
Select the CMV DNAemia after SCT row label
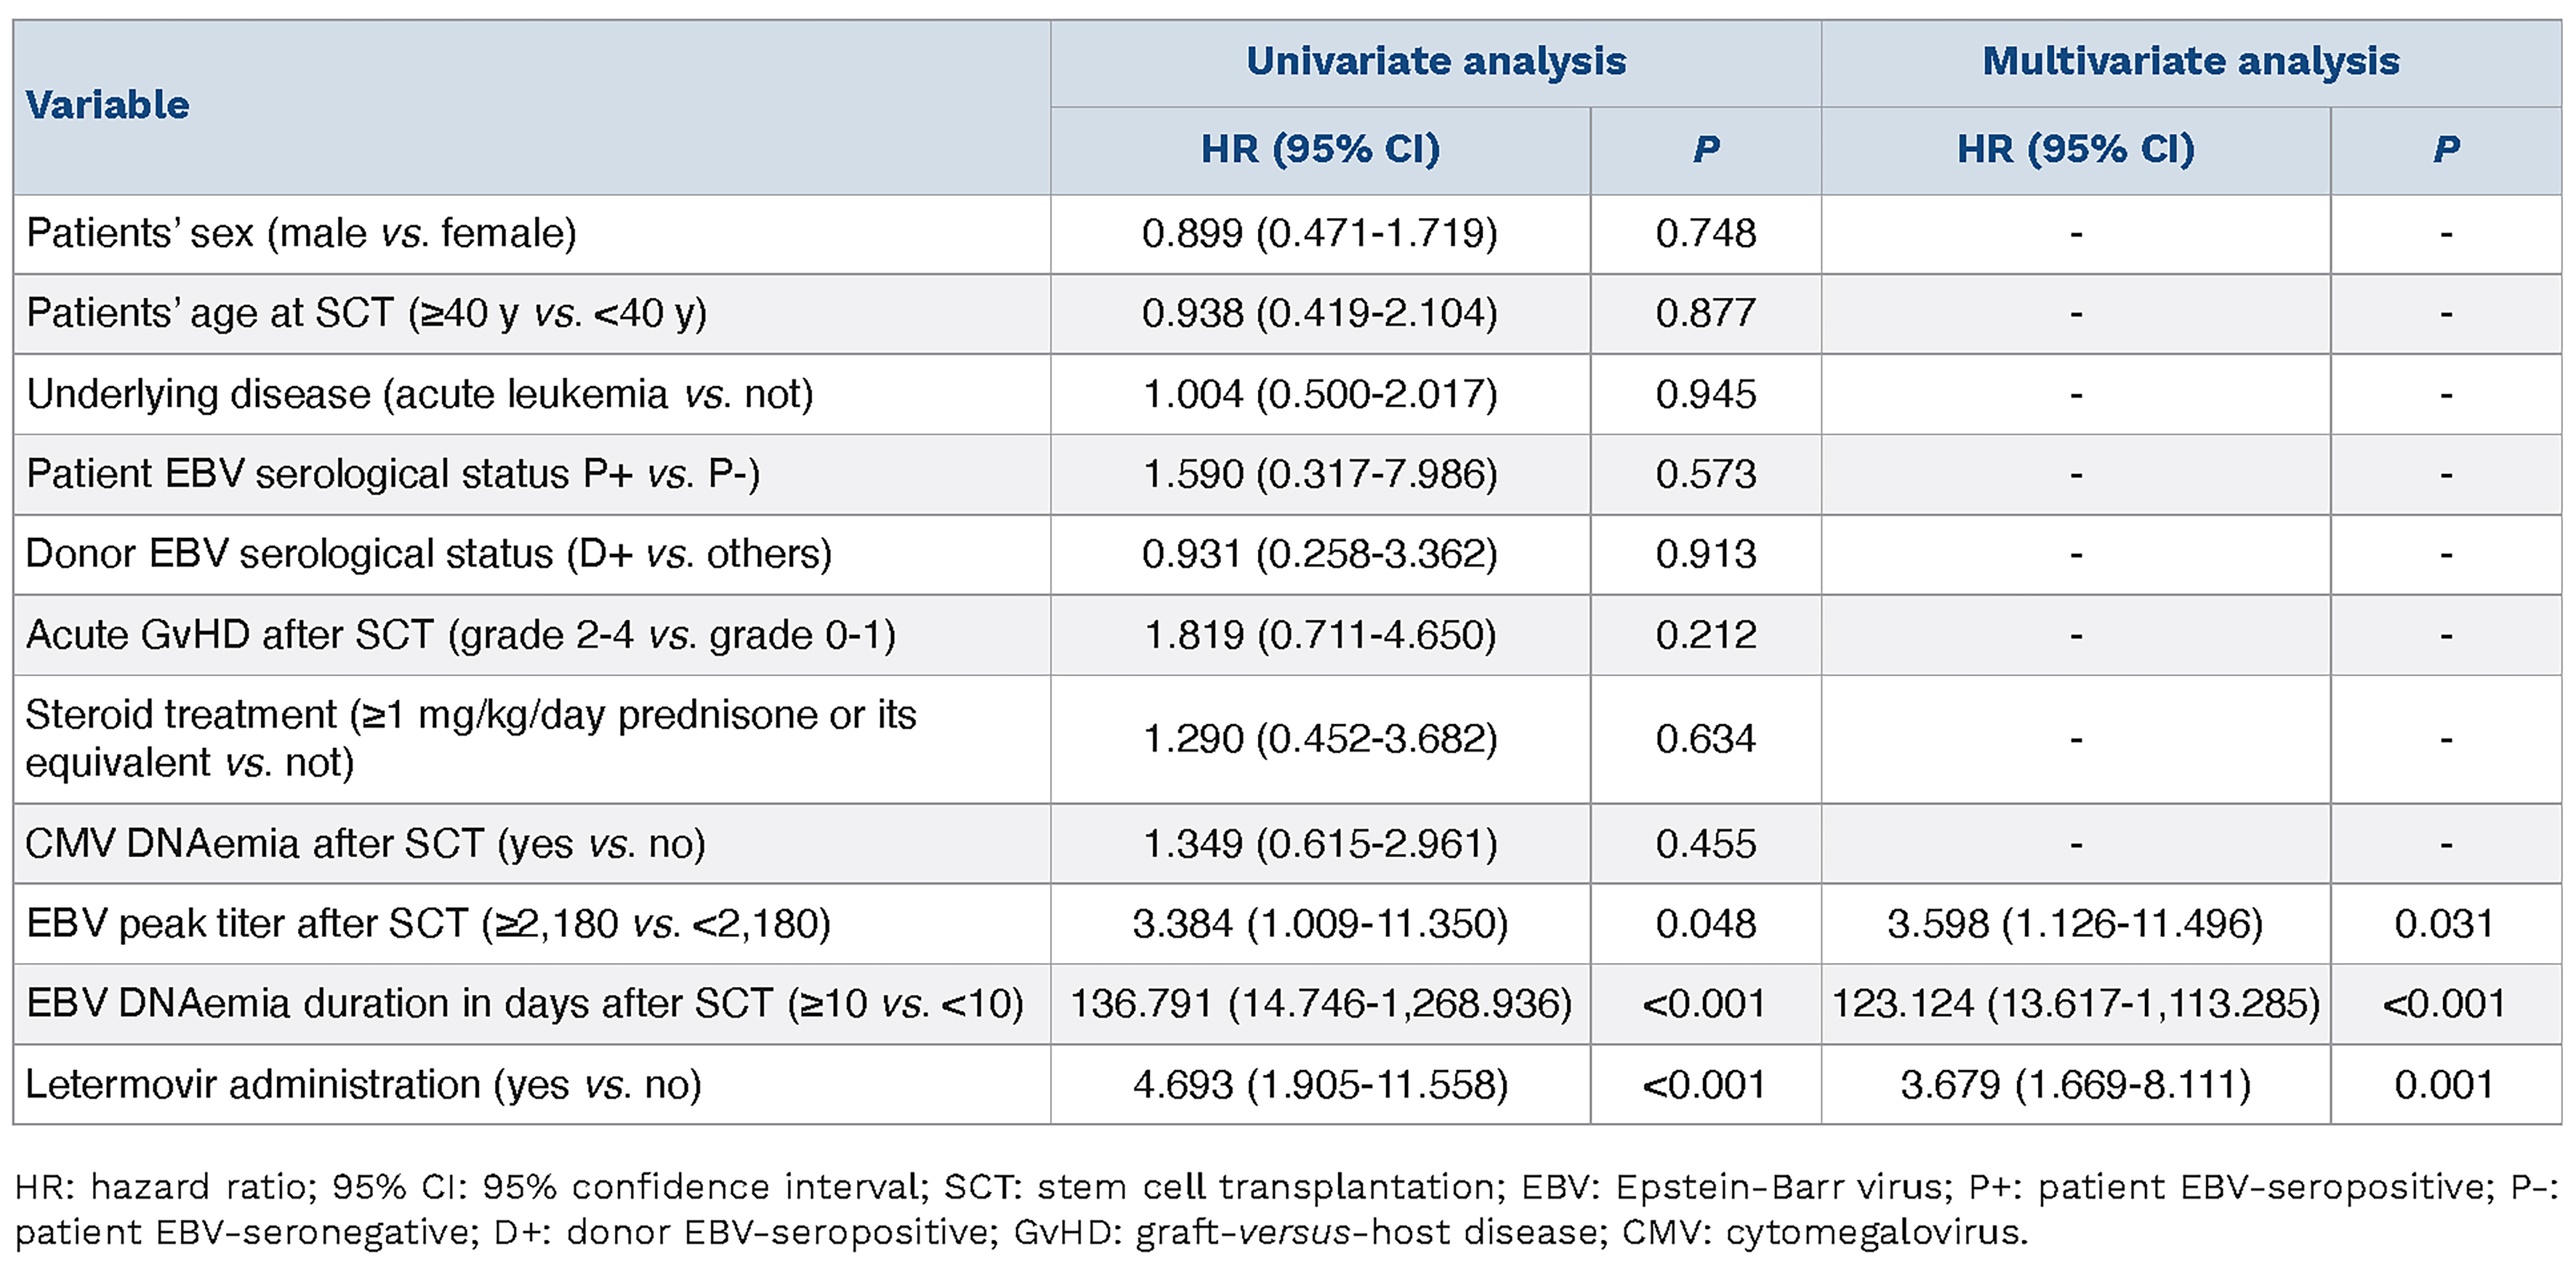coord(366,844)
